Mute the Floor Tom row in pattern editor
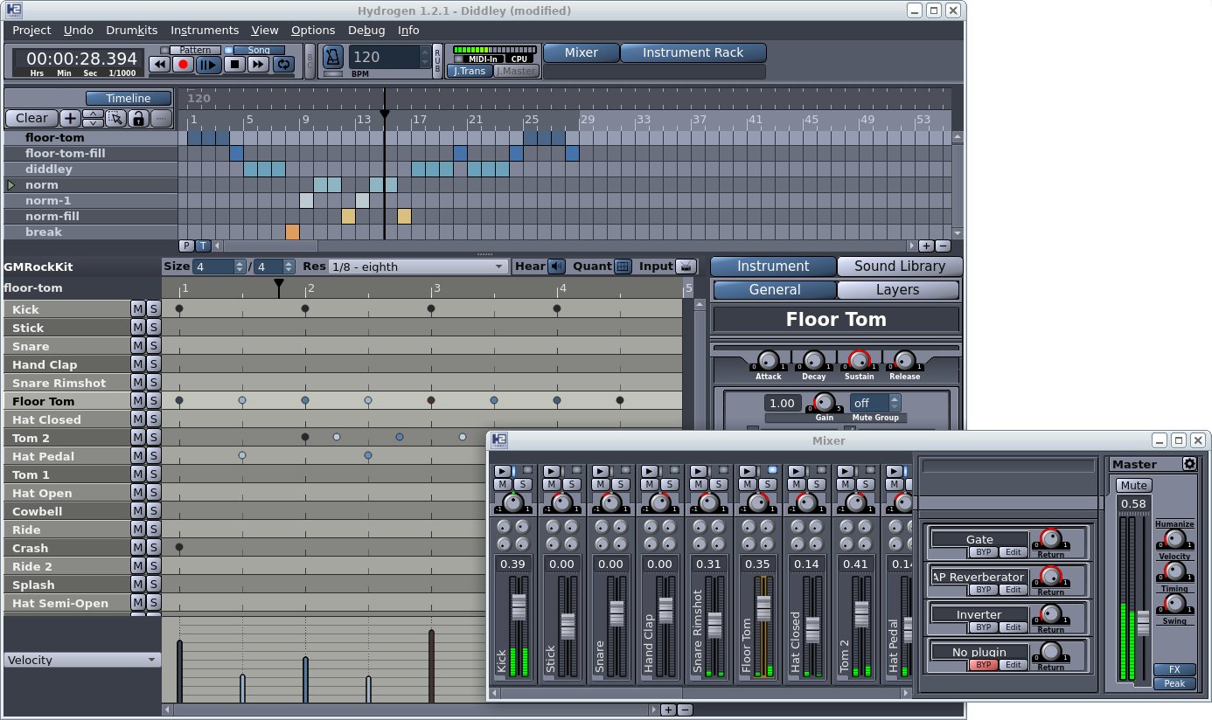Viewport: 1212px width, 720px height. [137, 400]
